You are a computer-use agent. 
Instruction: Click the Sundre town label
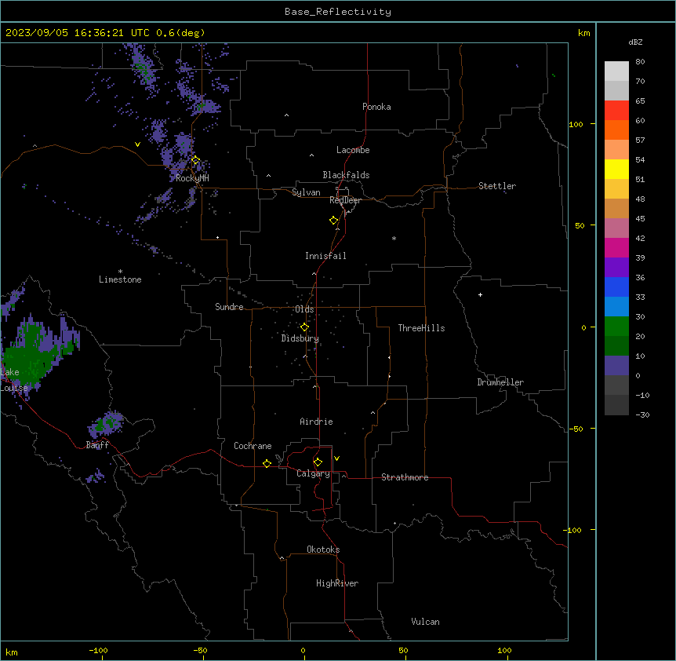point(229,307)
